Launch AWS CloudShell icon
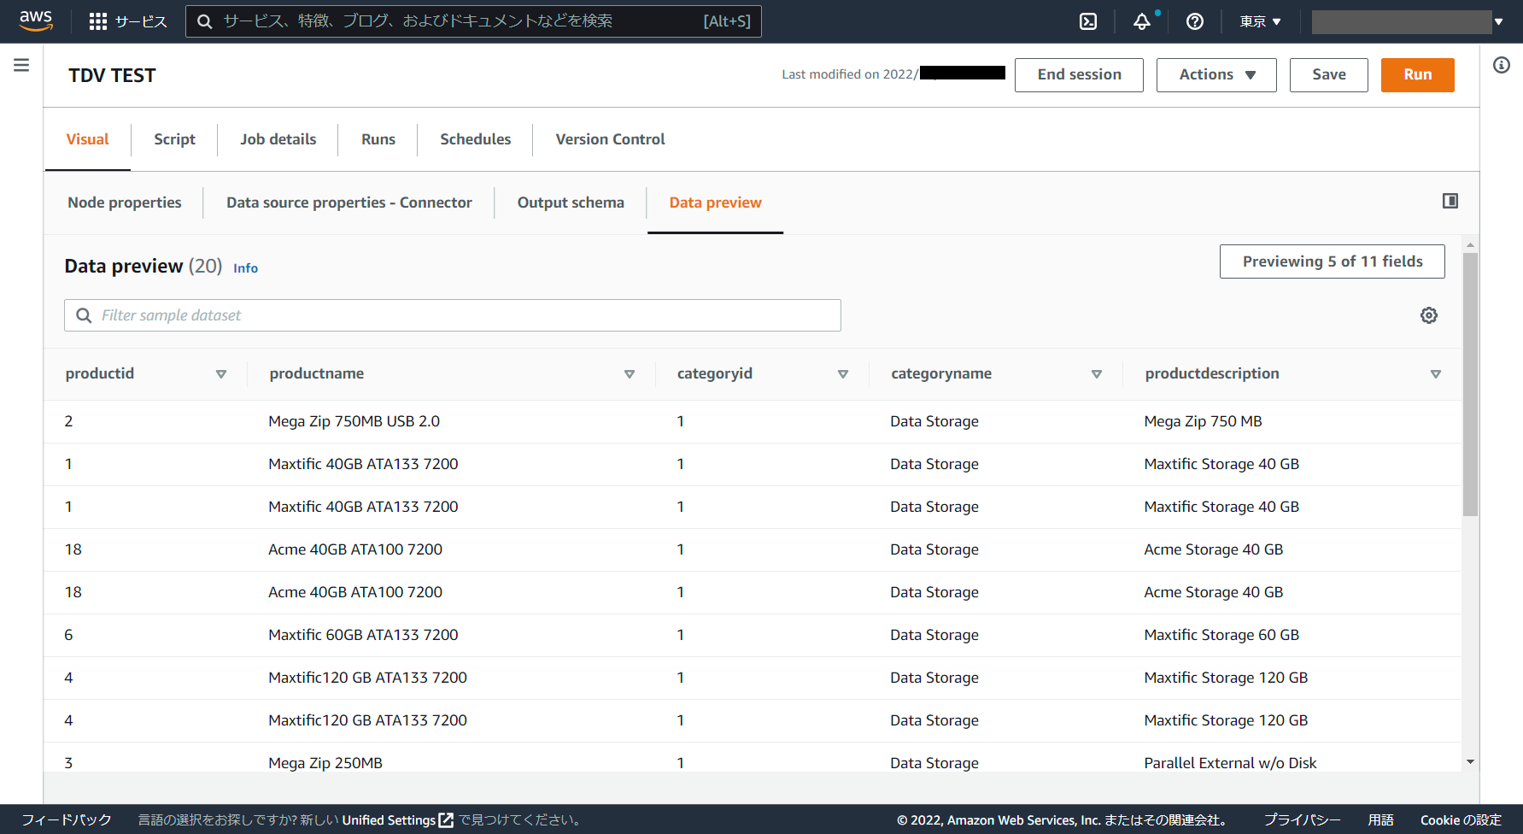Image resolution: width=1523 pixels, height=834 pixels. (x=1088, y=21)
